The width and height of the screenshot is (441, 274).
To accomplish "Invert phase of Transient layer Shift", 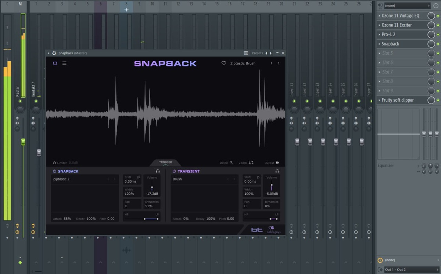I will pos(258,177).
